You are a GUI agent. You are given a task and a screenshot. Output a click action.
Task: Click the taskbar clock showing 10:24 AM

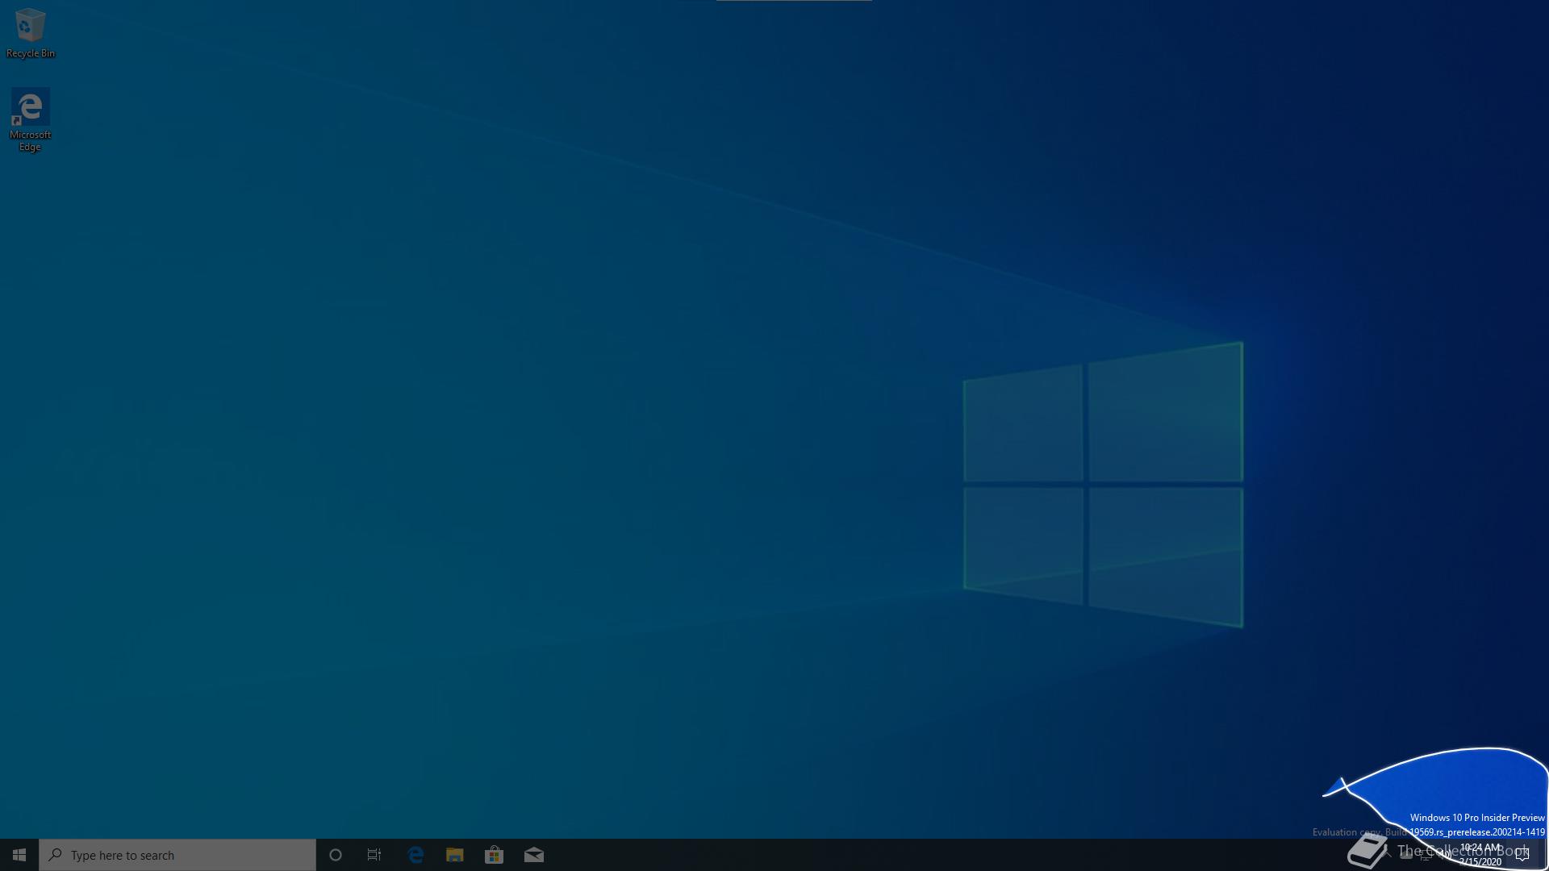click(1480, 855)
